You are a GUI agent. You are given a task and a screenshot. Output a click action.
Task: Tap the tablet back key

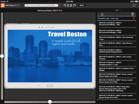point(61,86)
